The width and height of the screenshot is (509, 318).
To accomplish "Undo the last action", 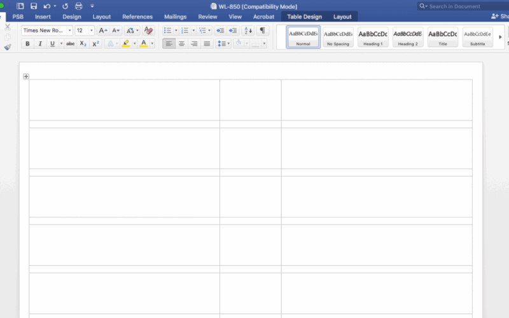I will coord(46,6).
